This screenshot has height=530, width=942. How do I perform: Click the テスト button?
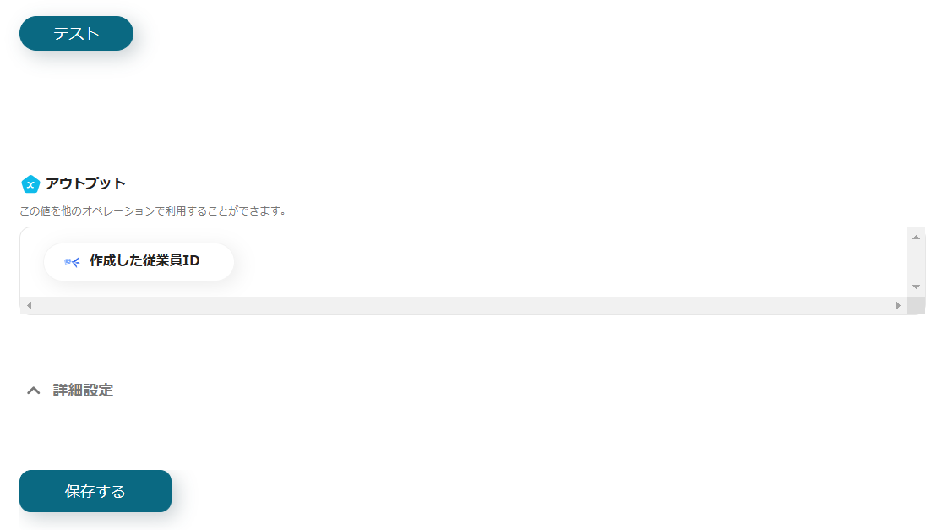pos(76,34)
